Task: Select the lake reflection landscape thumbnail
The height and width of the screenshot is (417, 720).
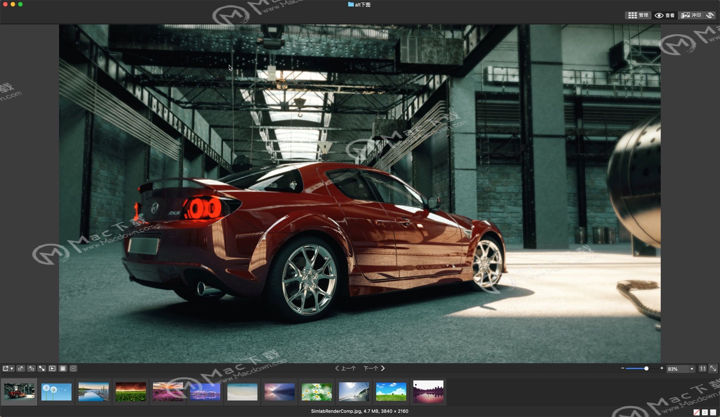Action: point(94,392)
